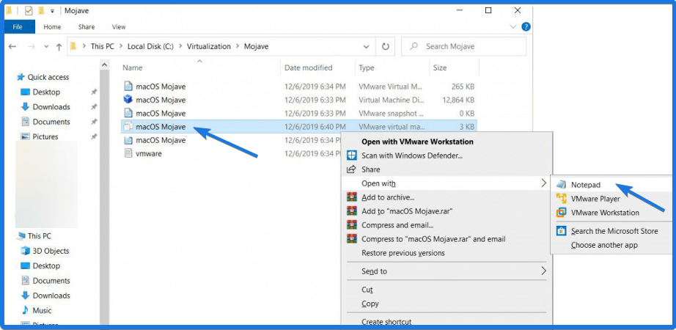Click Virtualization in the address breadcrumb
676x330 pixels.
click(209, 47)
